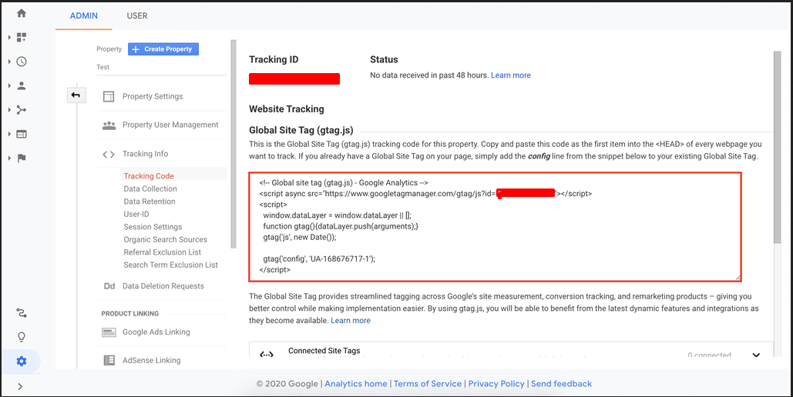Open Data Collection under Tracking Info

(x=150, y=189)
